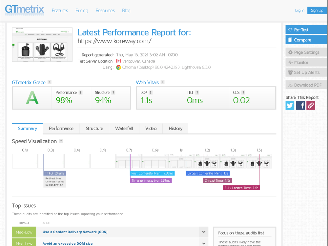
Task: Click the Web Vitals heading link
Action: [x=147, y=82]
